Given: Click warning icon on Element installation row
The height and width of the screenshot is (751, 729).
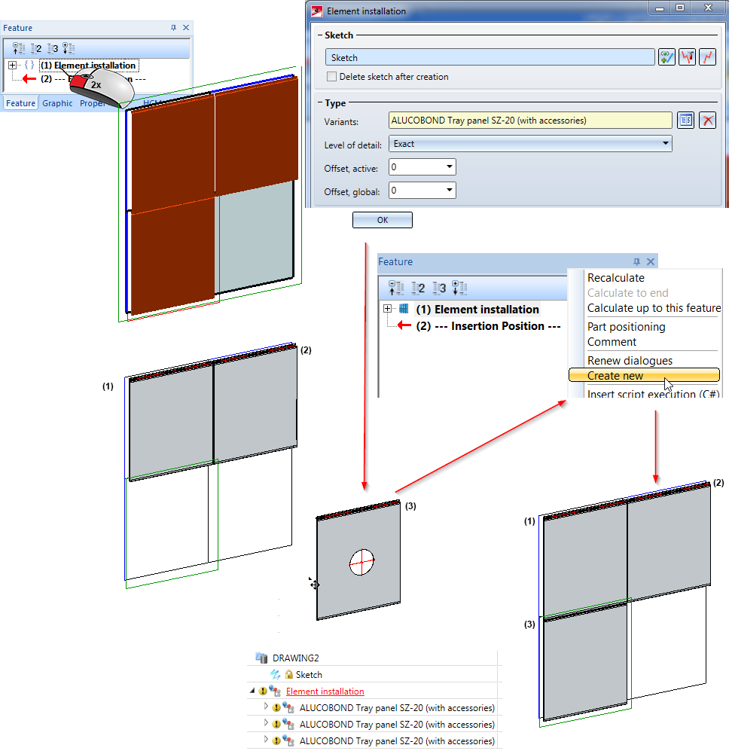Looking at the screenshot, I should 263,691.
